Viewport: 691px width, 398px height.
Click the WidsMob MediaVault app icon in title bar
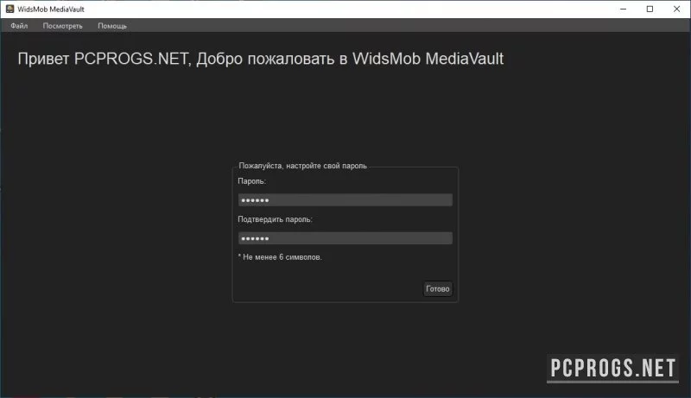[x=10, y=9]
